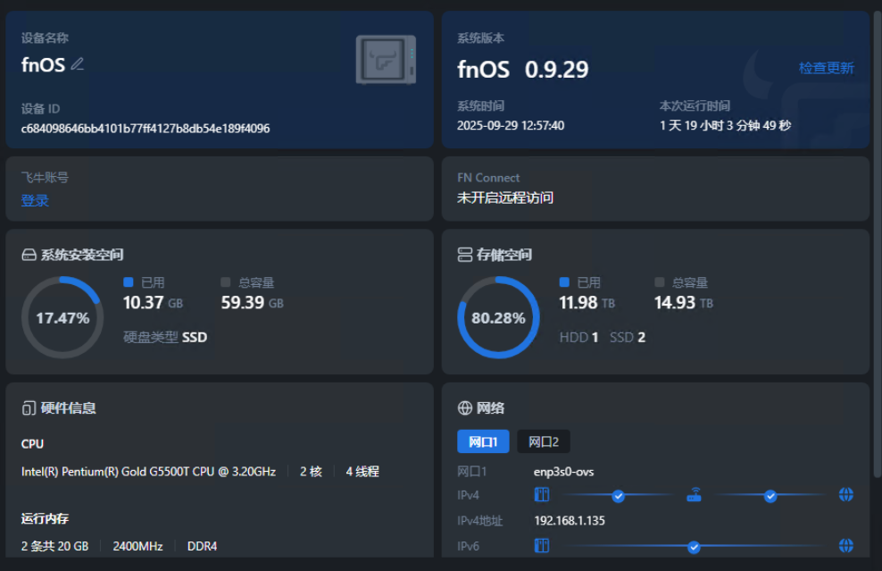Click the second IPv4 connection checkmark

[770, 496]
